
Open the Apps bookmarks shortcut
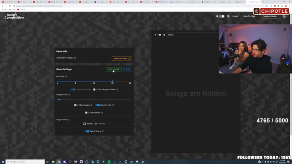pyautogui.click(x=5, y=10)
